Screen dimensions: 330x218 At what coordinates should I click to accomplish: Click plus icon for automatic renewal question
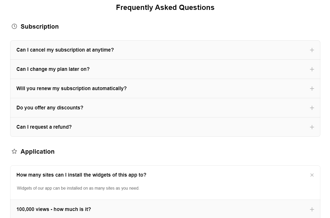pos(312,89)
